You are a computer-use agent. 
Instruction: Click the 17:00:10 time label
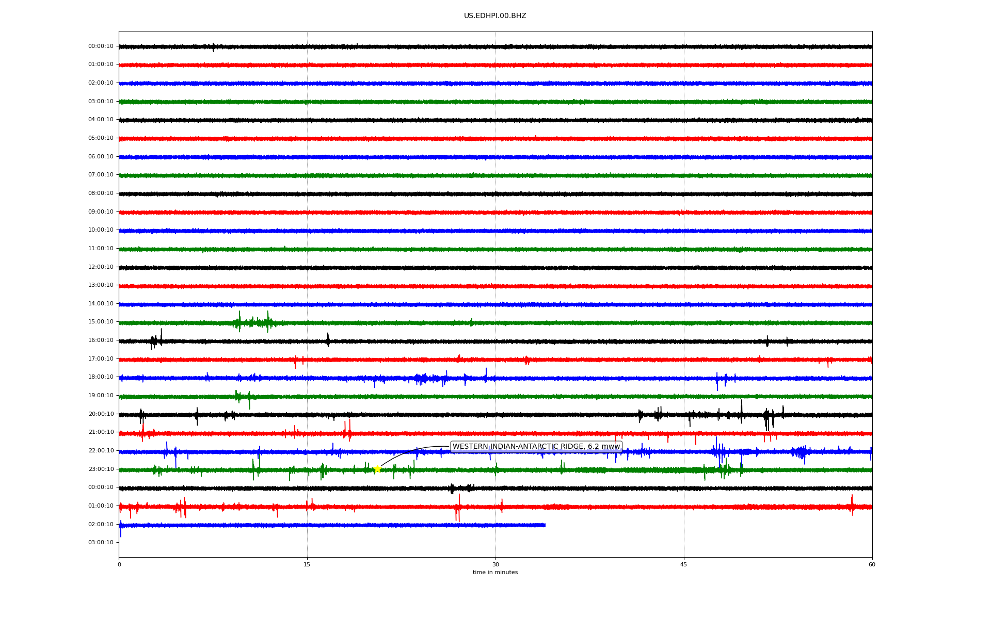101,359
